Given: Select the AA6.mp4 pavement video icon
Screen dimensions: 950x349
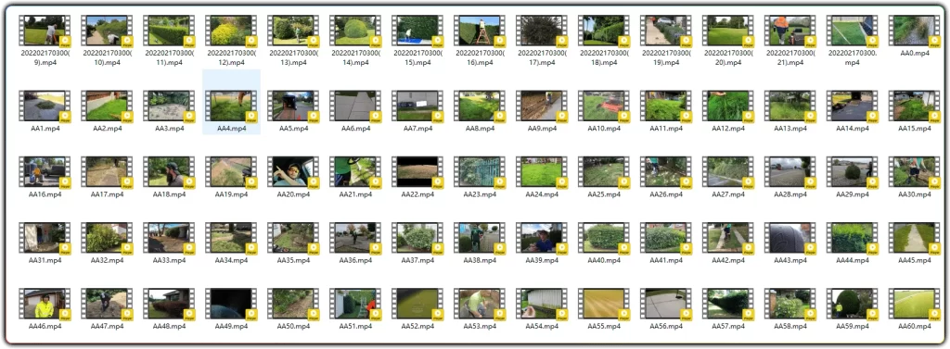Looking at the screenshot, I should 355,106.
